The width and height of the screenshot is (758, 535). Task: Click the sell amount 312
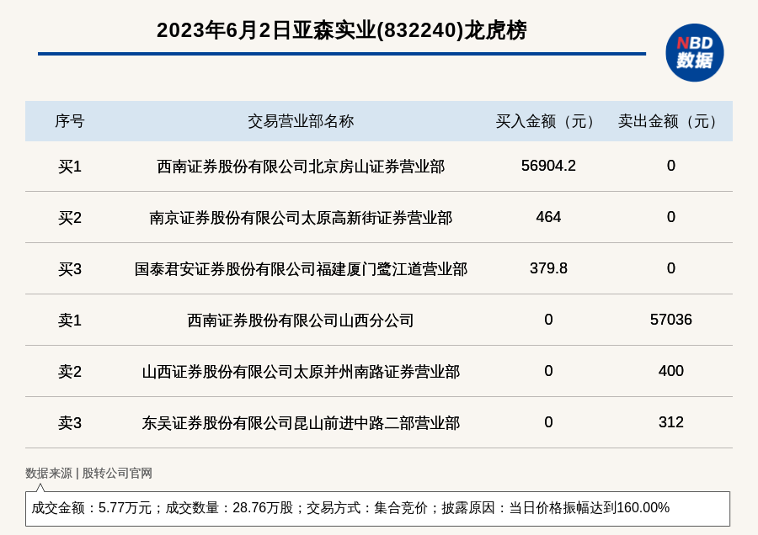coord(670,422)
